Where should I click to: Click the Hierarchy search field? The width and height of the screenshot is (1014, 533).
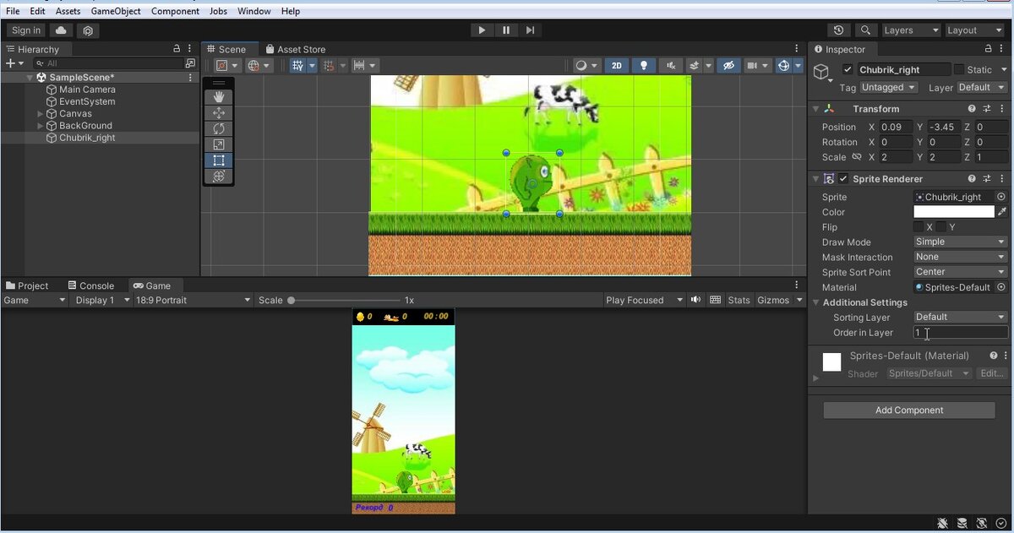coord(110,63)
